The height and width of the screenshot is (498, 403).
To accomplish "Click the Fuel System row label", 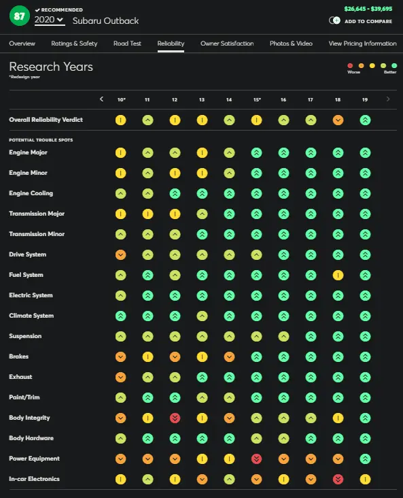I will click(26, 275).
